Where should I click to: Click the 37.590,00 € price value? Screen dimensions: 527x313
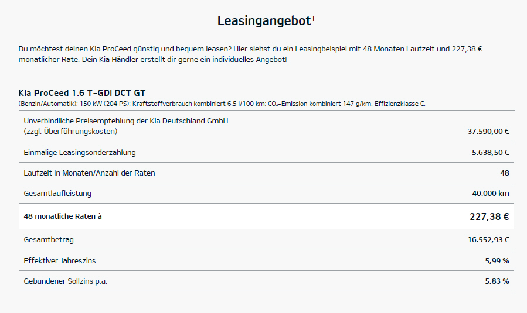(488, 132)
